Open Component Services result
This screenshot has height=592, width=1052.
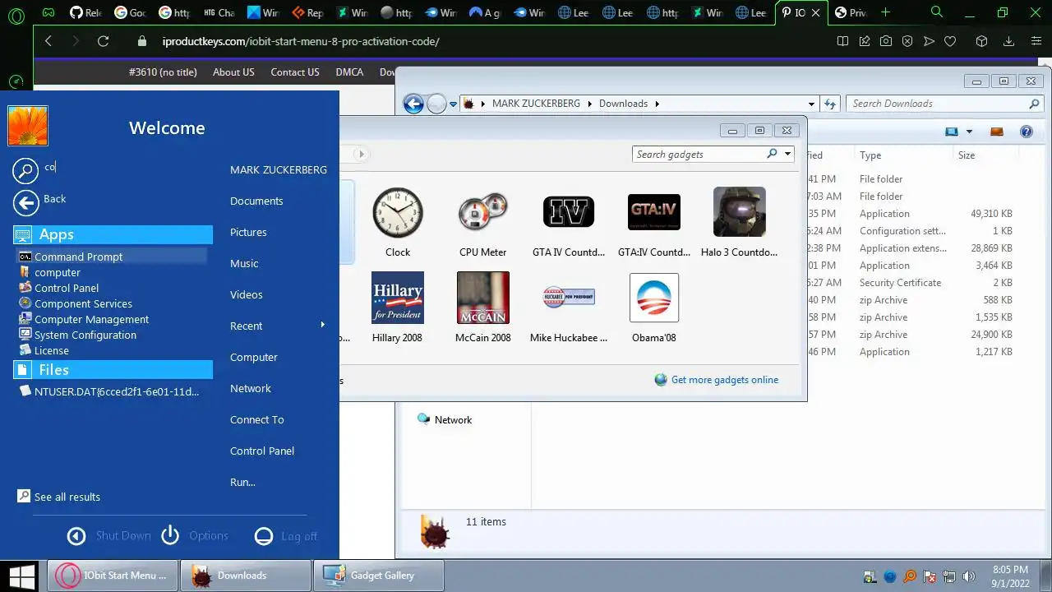83,303
